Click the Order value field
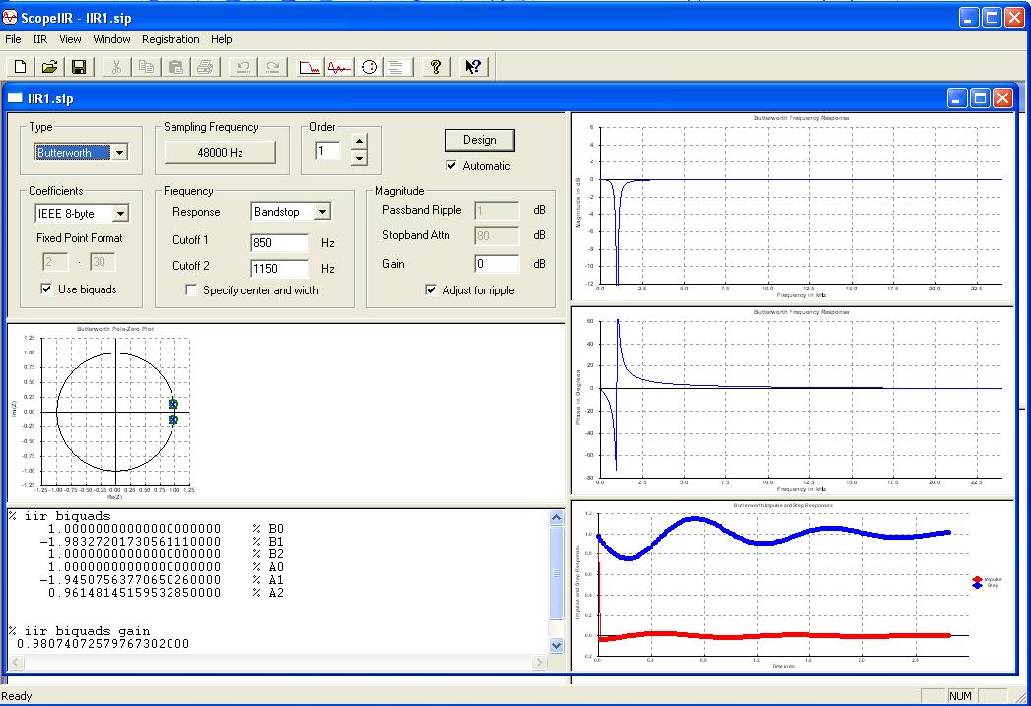Screen dimensions: 1031x706 coord(328,151)
